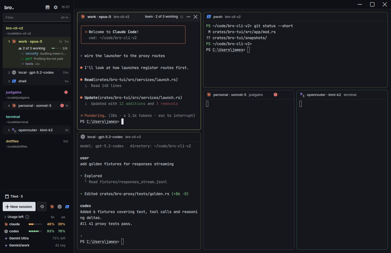Click the team people icon beside 2 of 3 working
The width and height of the screenshot is (391, 253).
(20, 48)
